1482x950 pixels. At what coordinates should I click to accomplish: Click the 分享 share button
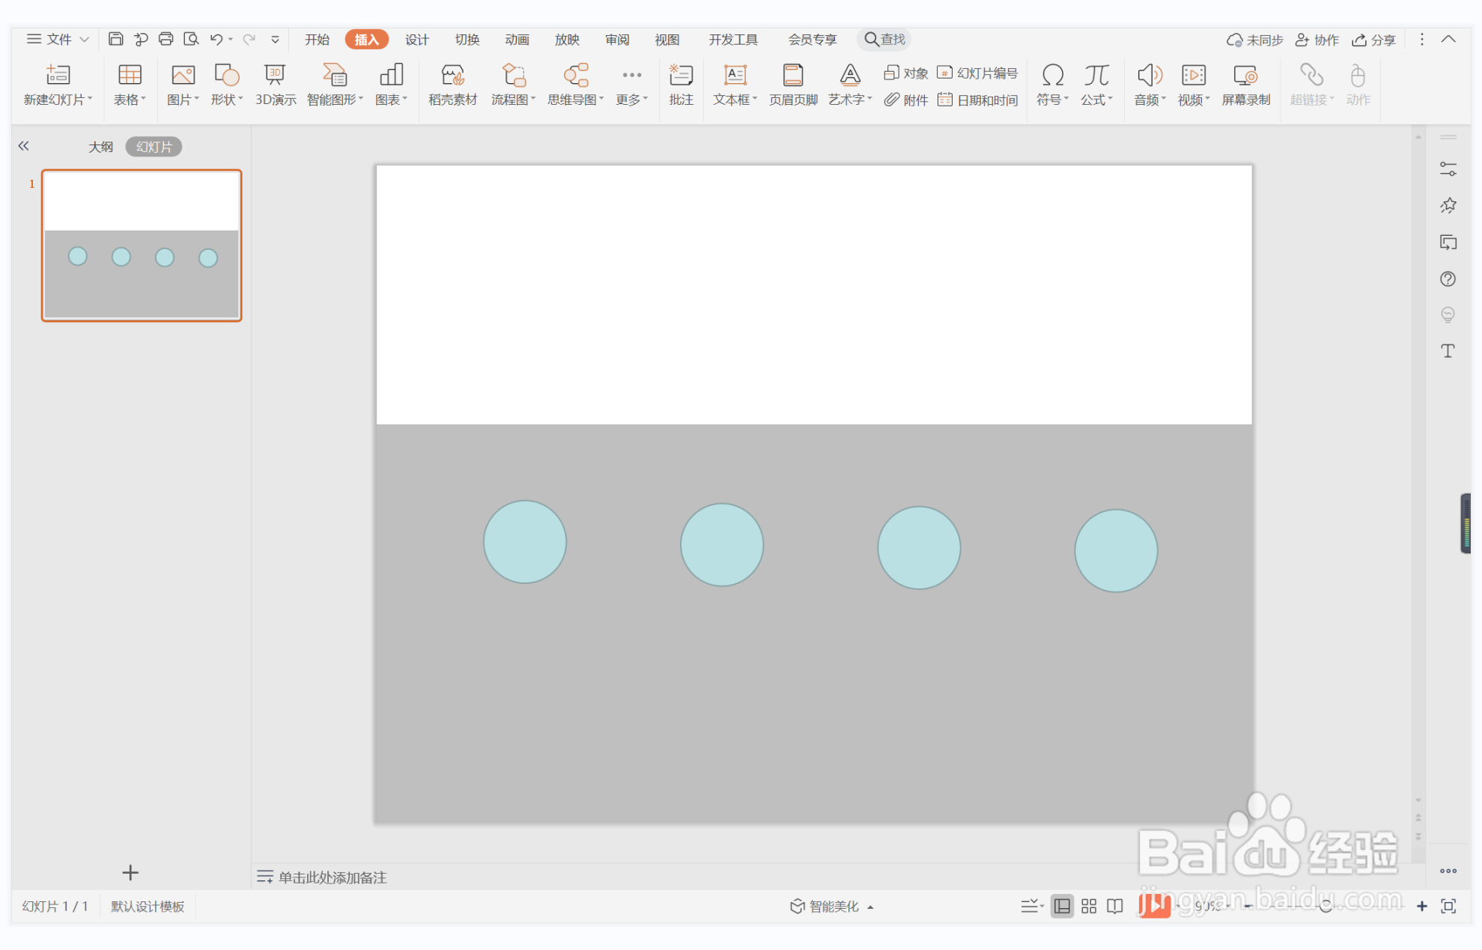[x=1373, y=40]
